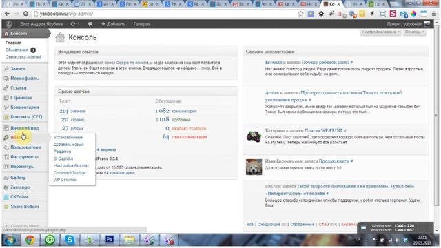Click the rainbow color wheel extension icon
Viewport: 441px width, 248px height.
(x=413, y=14)
